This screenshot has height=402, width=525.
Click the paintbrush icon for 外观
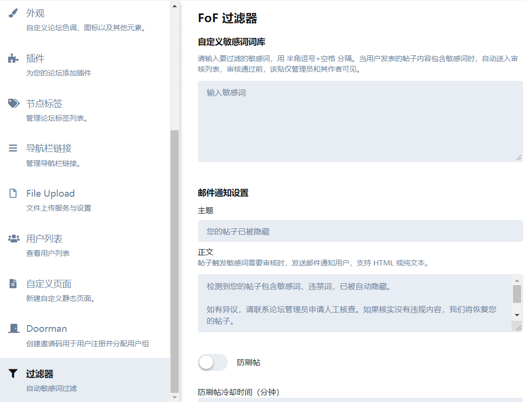coord(13,13)
